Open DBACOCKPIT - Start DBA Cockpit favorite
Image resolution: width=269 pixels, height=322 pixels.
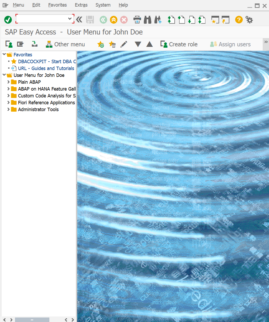point(47,61)
